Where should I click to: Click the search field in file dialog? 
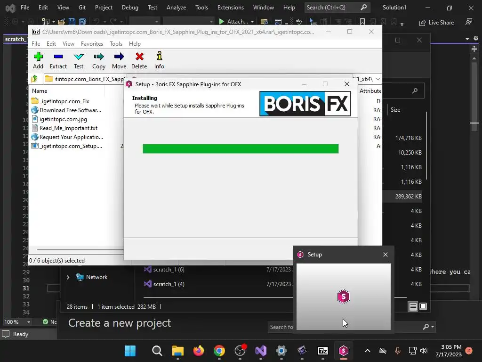(403, 91)
